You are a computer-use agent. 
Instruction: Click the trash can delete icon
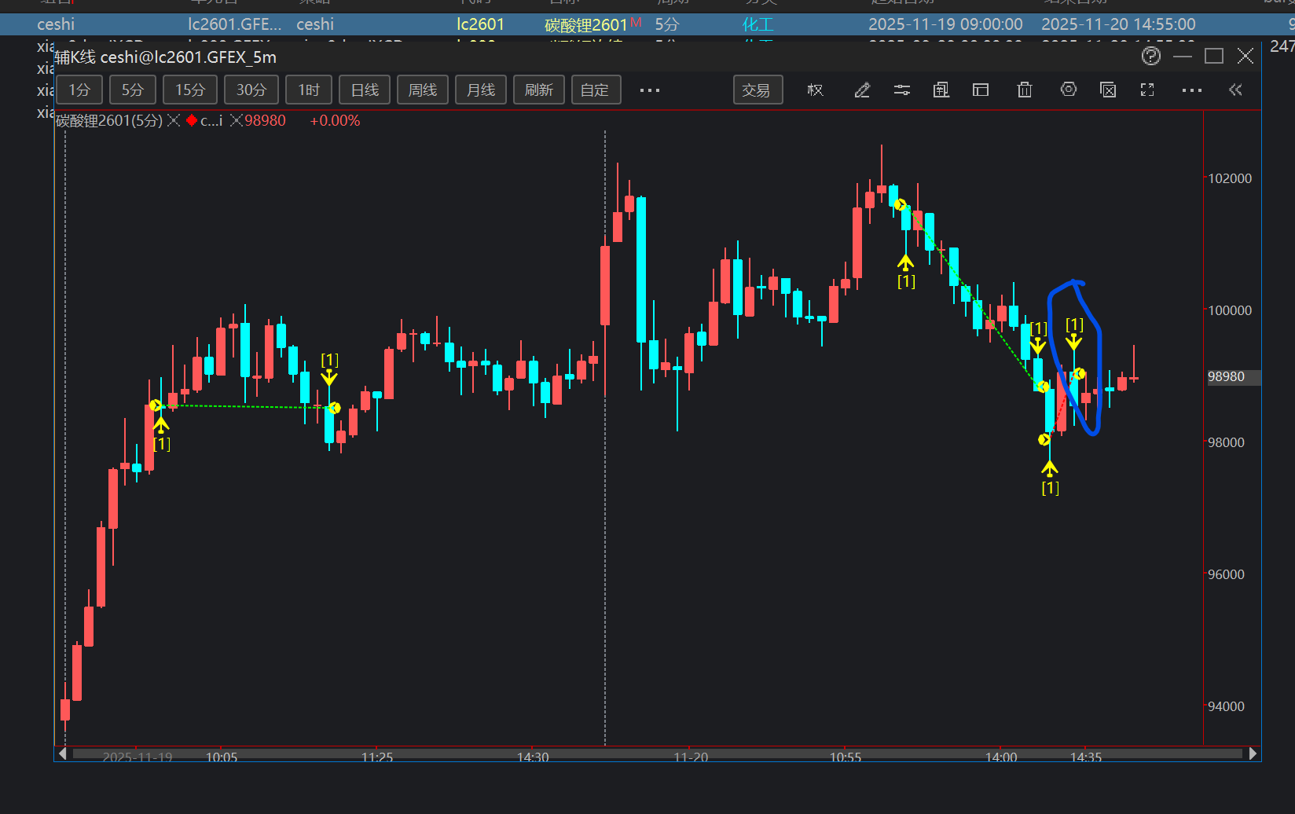(1024, 90)
